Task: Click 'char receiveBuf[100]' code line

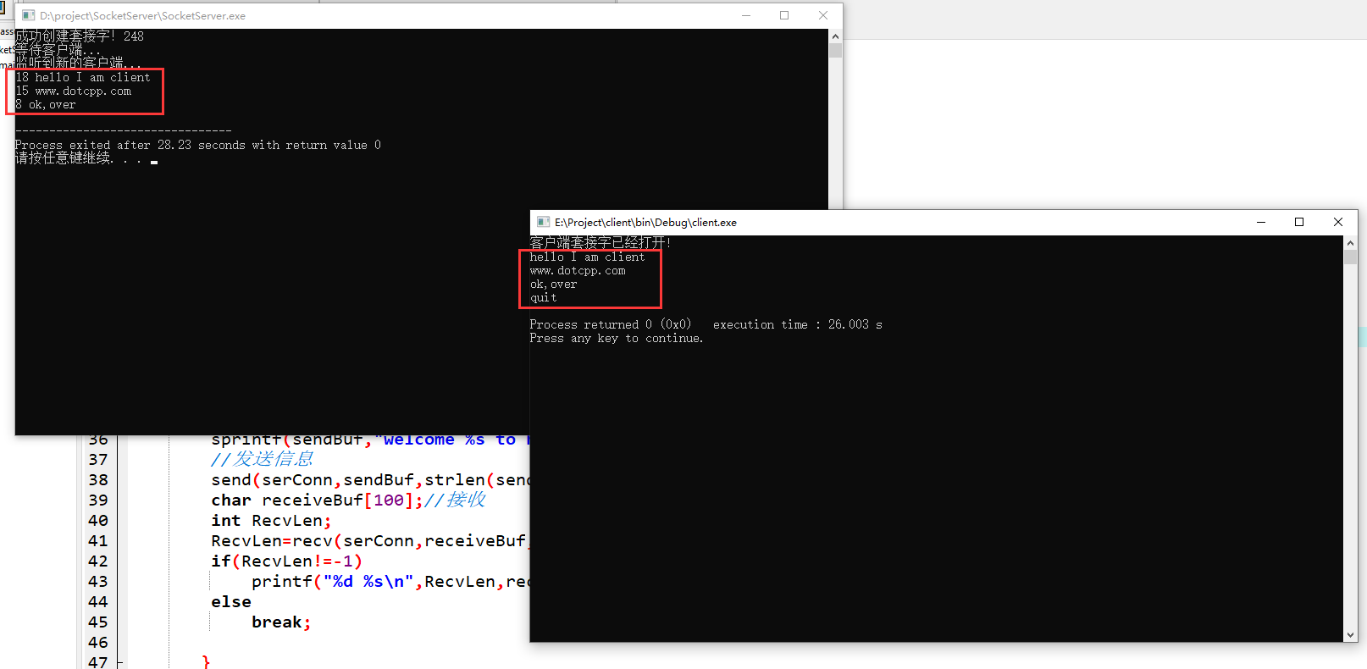Action: [348, 500]
